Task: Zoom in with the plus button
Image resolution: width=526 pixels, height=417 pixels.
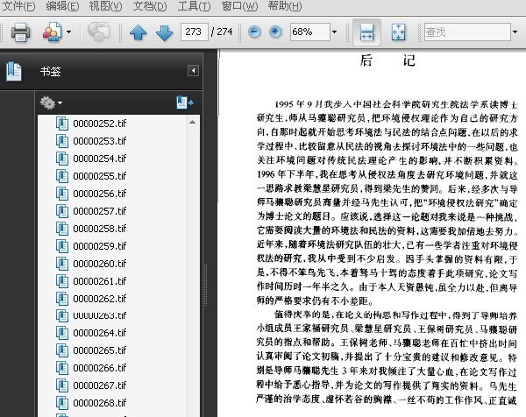Action: pos(275,32)
